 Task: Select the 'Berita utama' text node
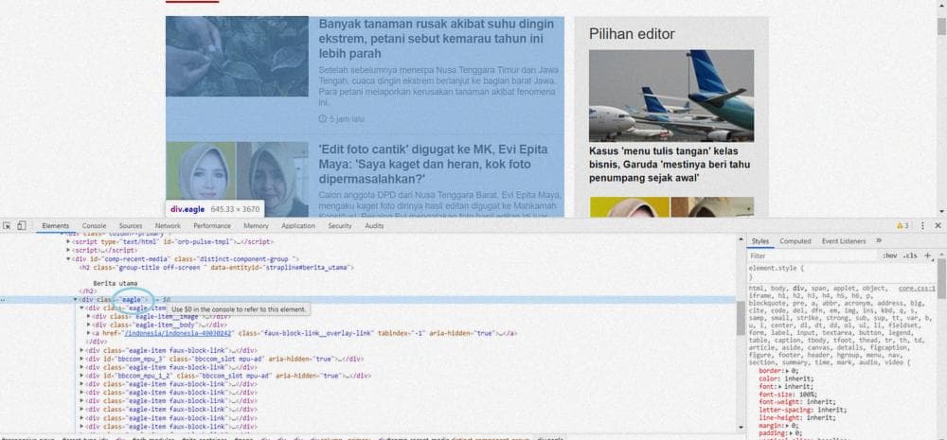click(x=116, y=283)
